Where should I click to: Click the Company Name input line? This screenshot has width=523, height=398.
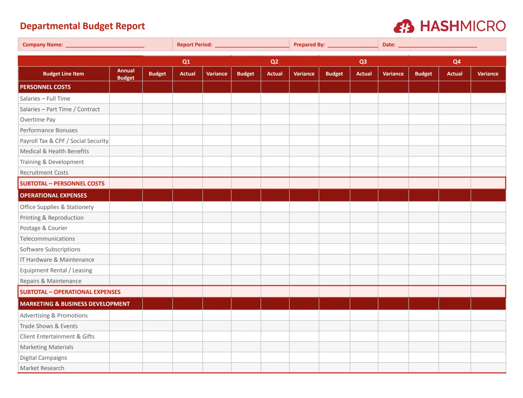point(105,45)
